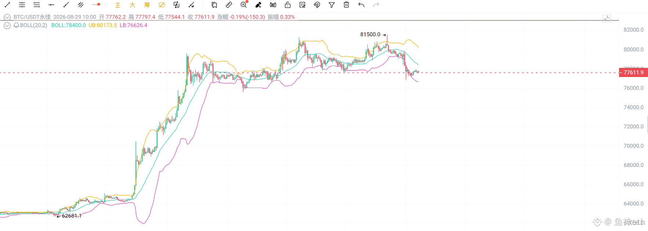
Task: Click the 81500.0 high price label
Action: [370, 34]
